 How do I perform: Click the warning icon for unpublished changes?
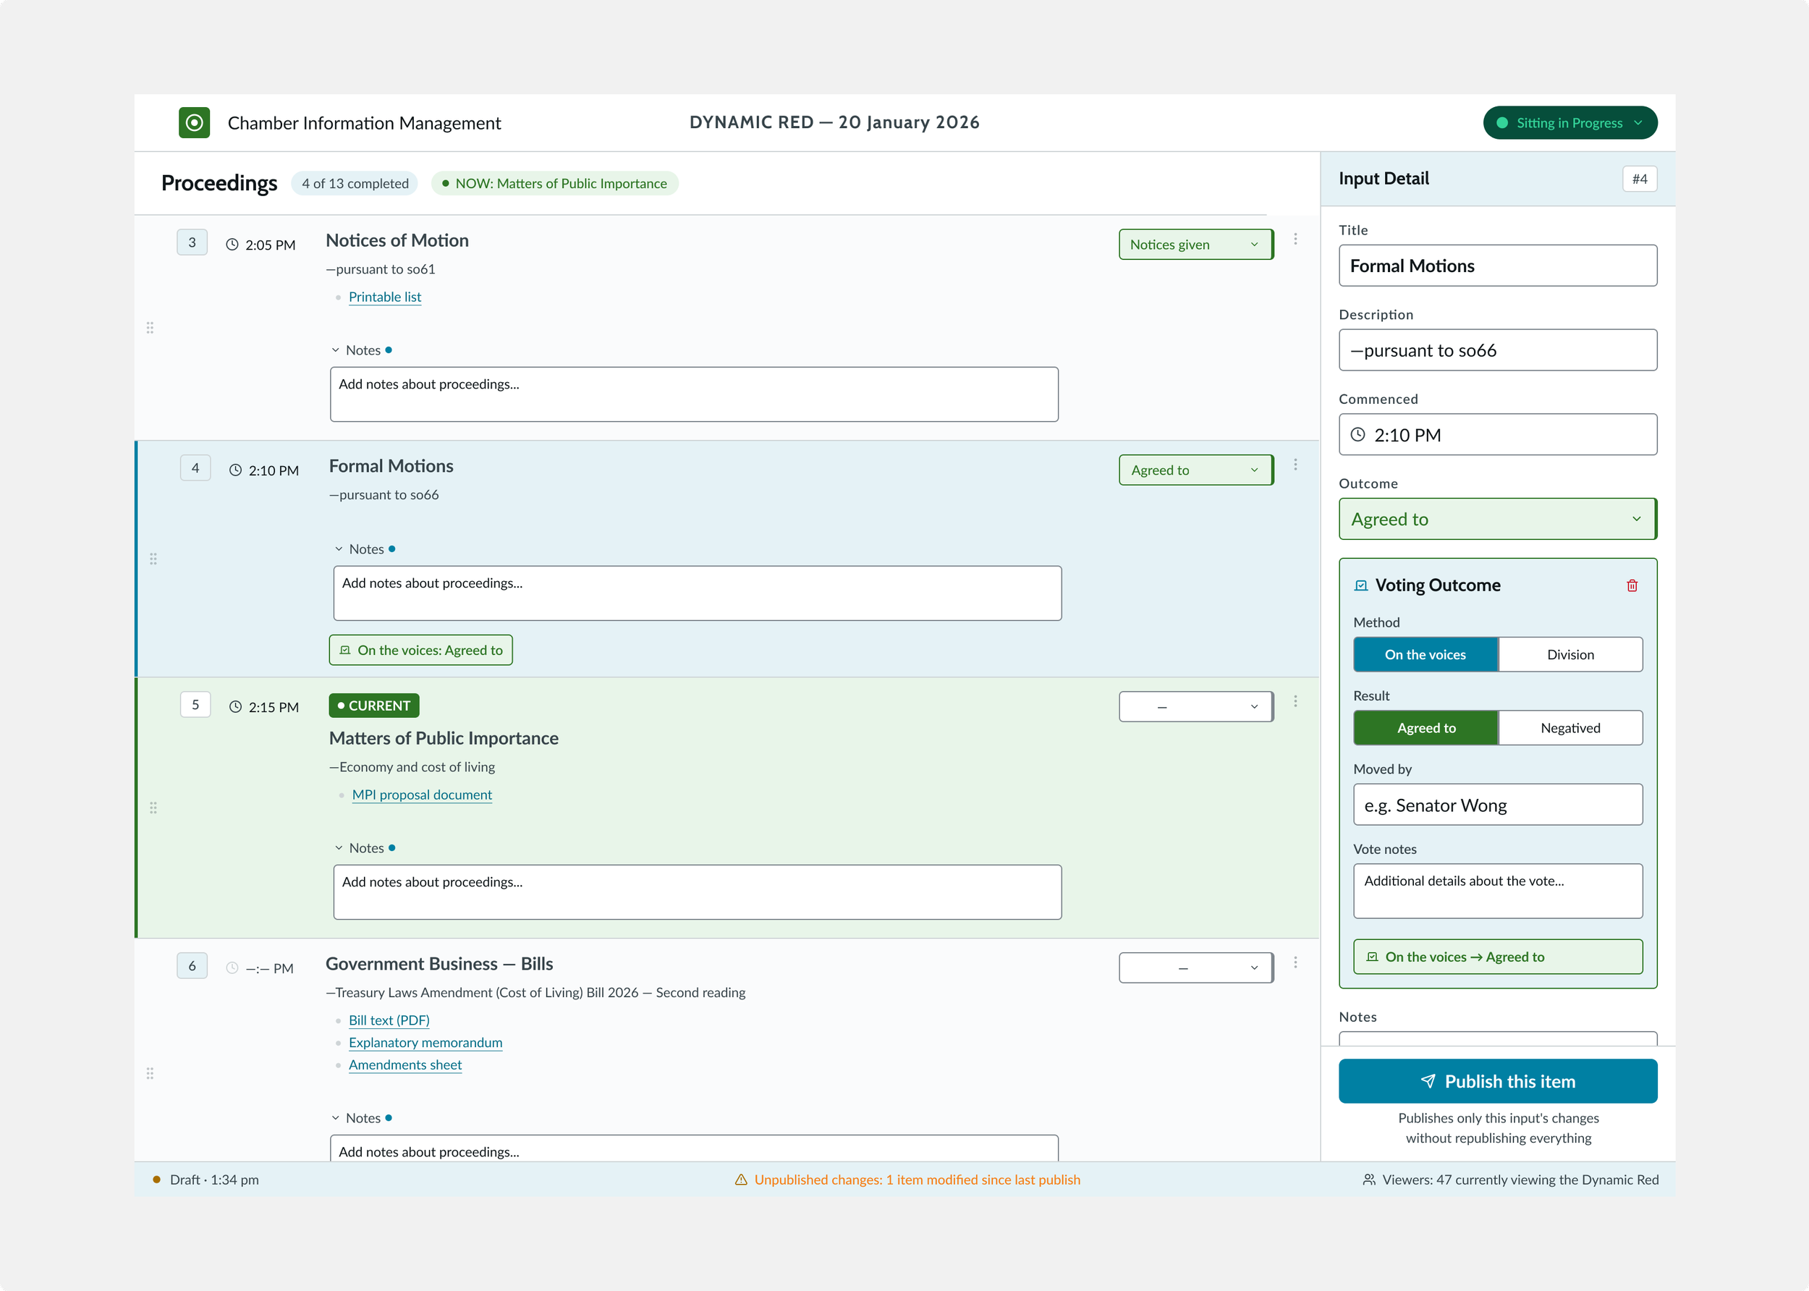741,1180
